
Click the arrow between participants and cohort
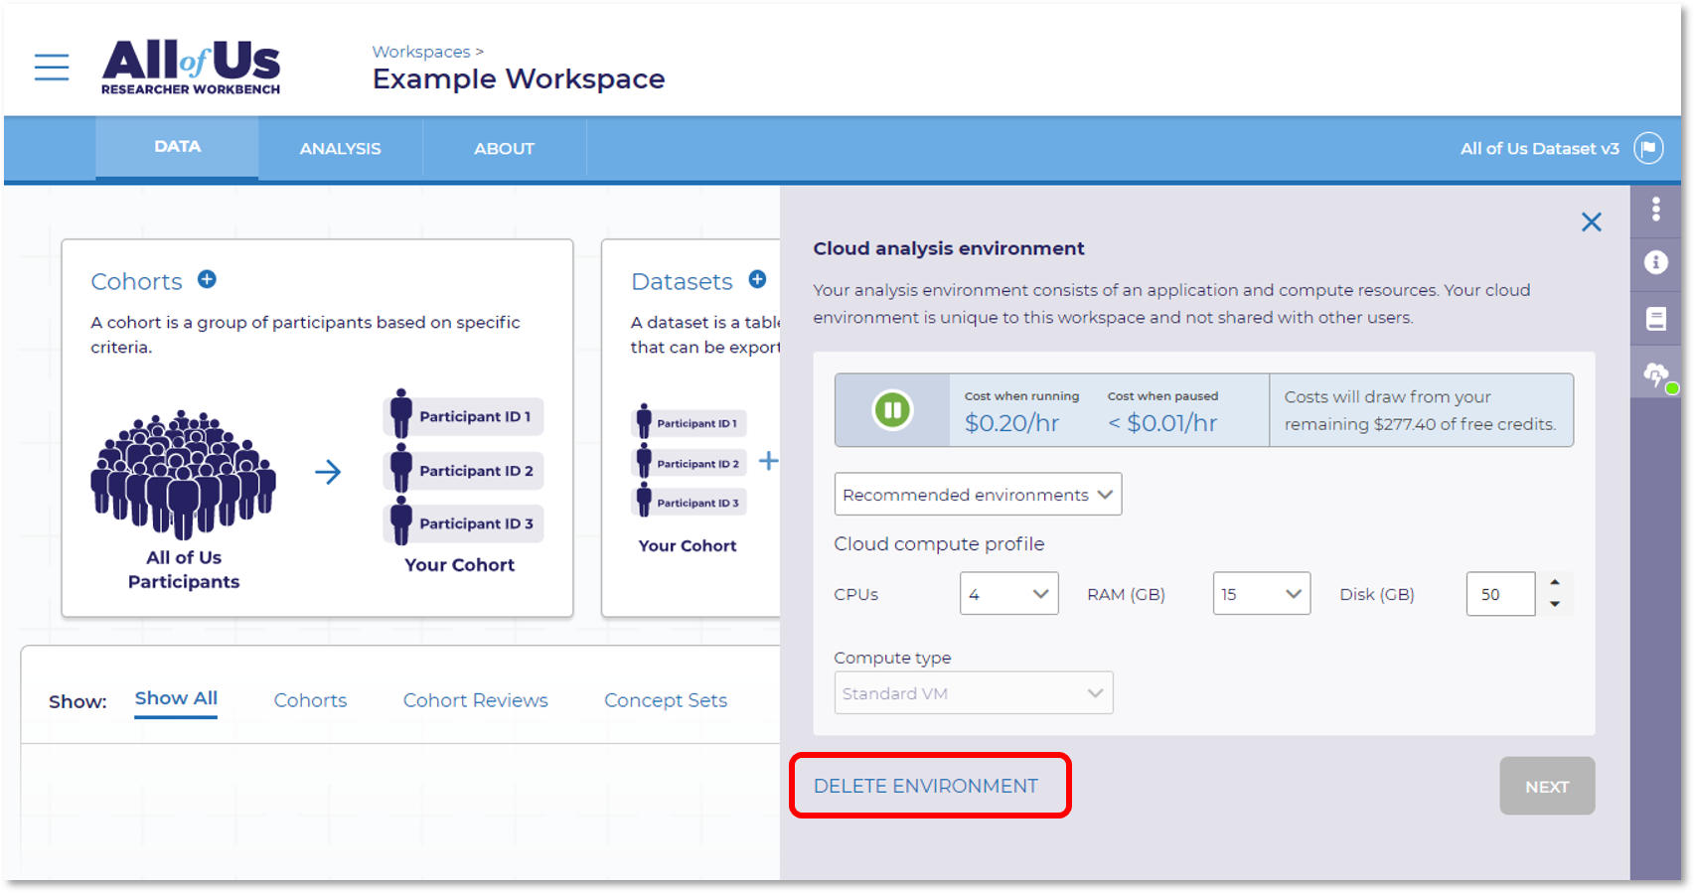[328, 472]
